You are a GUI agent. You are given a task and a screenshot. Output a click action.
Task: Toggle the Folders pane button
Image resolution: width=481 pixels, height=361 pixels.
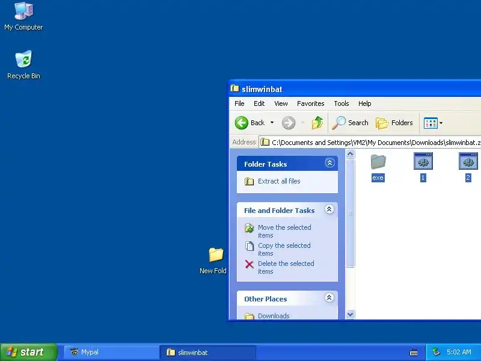[394, 123]
